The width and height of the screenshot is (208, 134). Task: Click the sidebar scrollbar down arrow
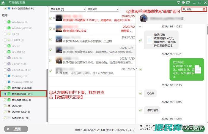point(47,123)
